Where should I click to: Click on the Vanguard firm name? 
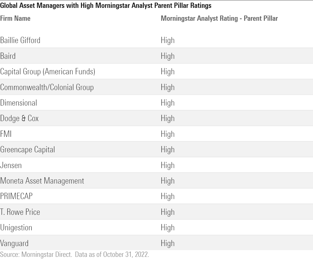click(x=14, y=243)
